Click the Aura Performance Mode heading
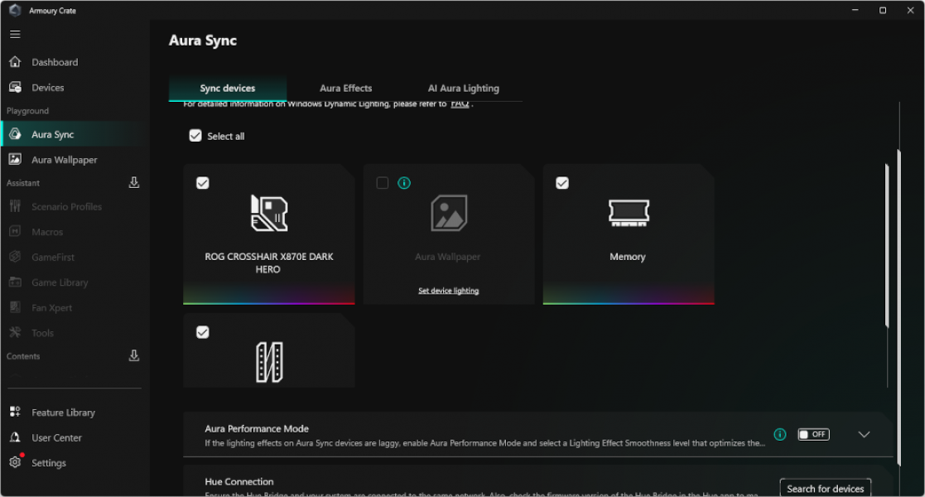 [x=257, y=428]
